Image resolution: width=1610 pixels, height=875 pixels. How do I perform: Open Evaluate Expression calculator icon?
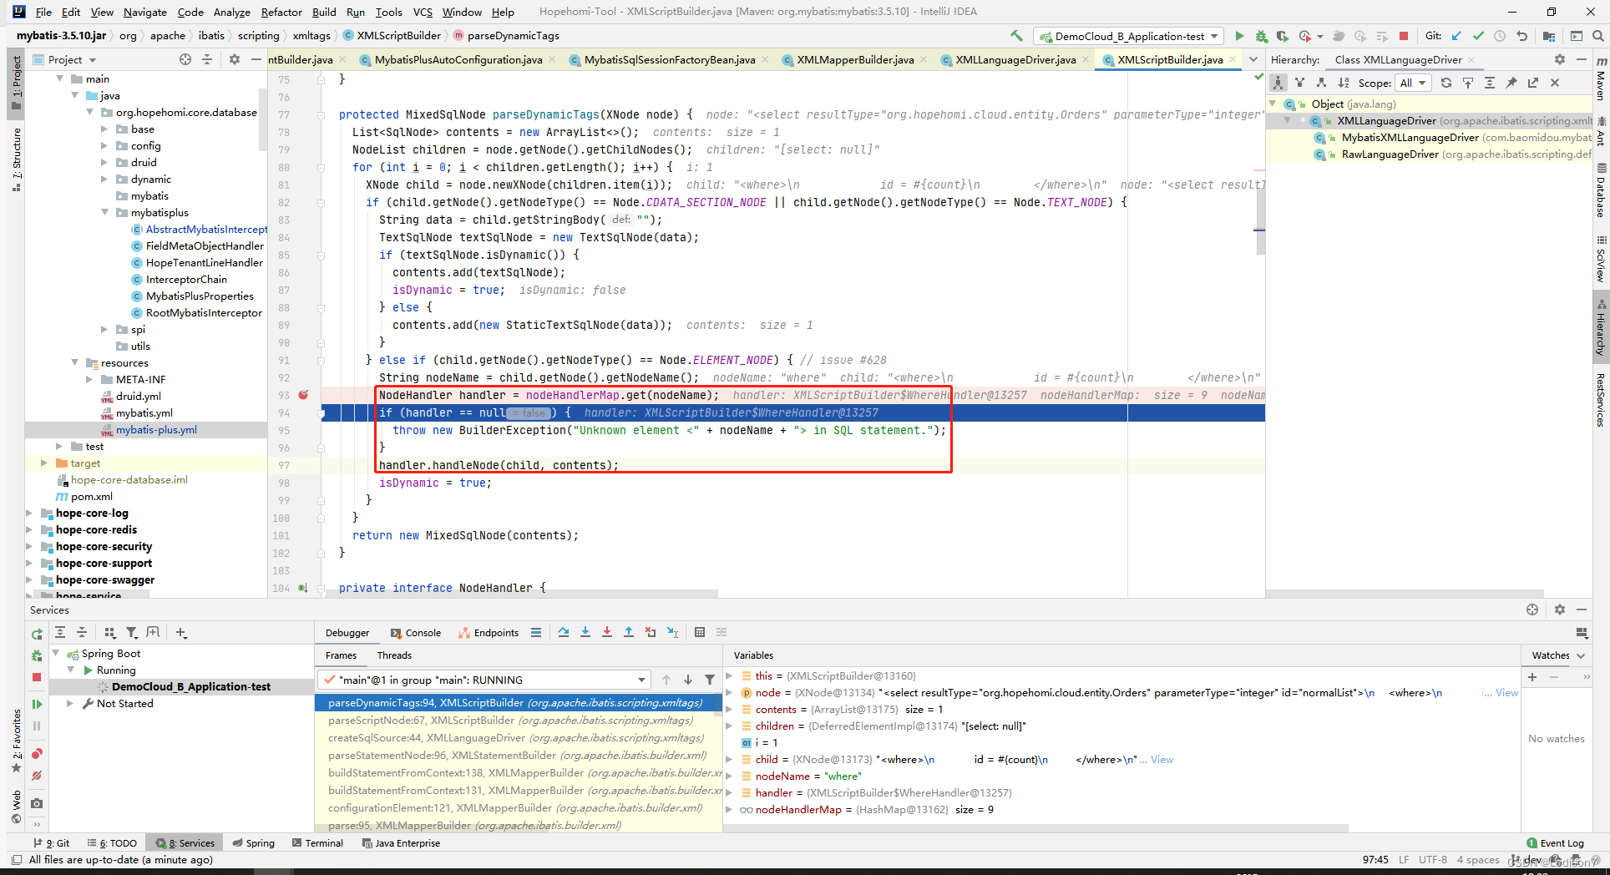pyautogui.click(x=700, y=632)
